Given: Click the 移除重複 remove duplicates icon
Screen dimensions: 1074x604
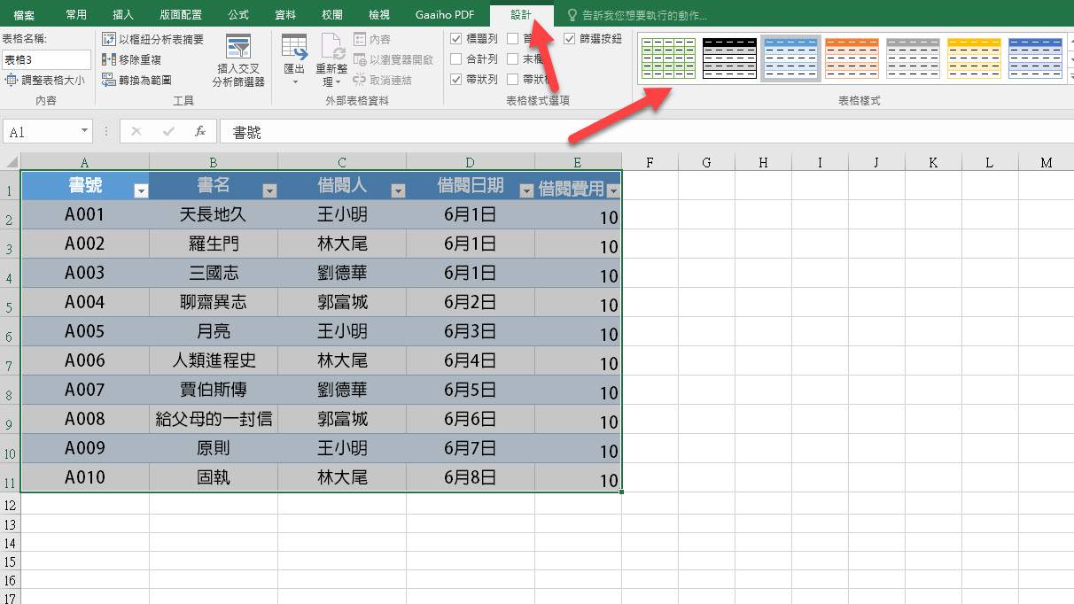Looking at the screenshot, I should point(109,59).
